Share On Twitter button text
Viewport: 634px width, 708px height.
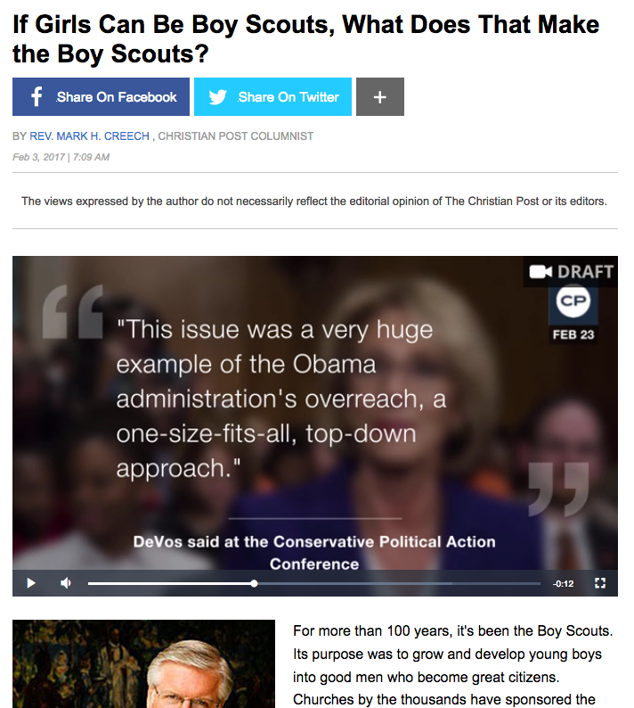pos(289,97)
